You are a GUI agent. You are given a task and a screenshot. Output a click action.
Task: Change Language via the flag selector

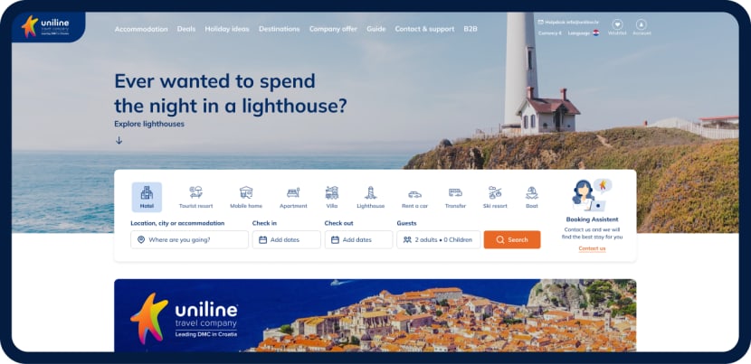595,33
